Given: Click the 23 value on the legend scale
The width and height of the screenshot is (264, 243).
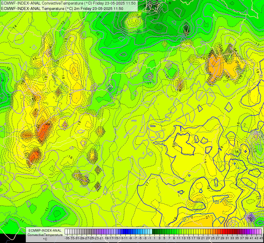Looking at the screenshot, I should (208, 238).
